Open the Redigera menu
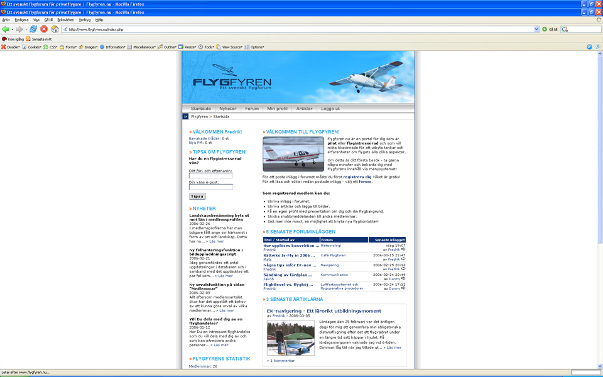Viewport: 603px width, 377px height. (x=21, y=19)
